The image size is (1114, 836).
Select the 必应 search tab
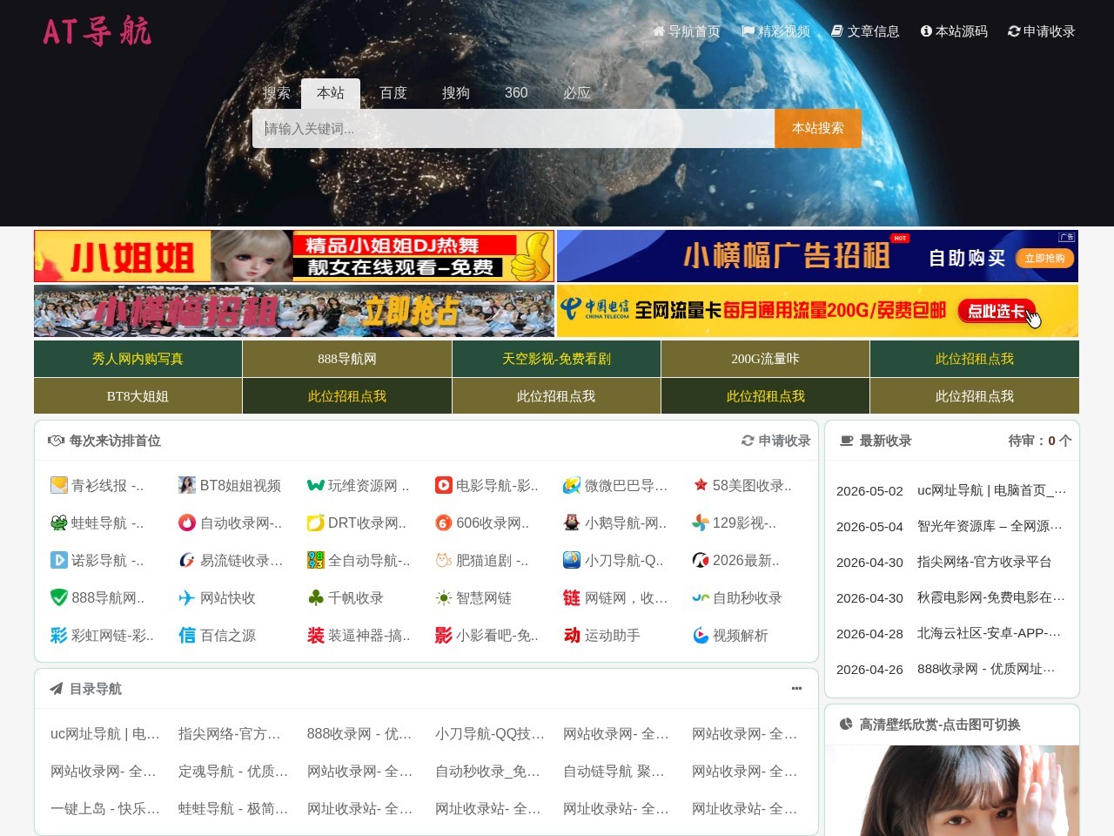(577, 93)
